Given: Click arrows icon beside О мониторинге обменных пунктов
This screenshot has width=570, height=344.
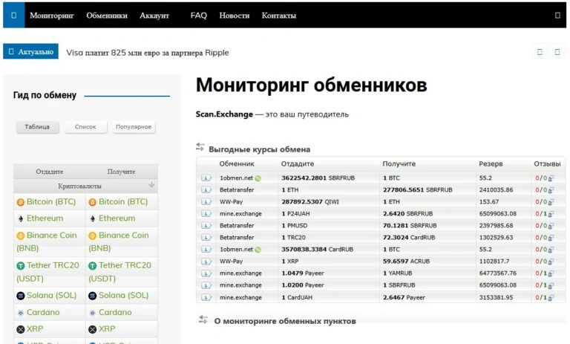Looking at the screenshot, I should (203, 319).
